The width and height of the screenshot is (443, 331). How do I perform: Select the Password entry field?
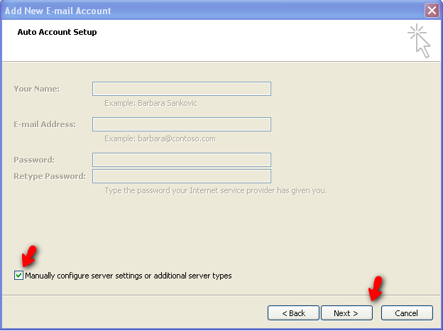pyautogui.click(x=181, y=160)
